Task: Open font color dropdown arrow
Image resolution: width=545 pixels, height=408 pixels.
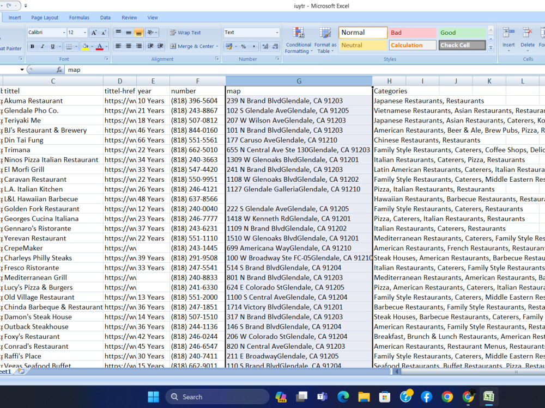Action: (x=106, y=46)
